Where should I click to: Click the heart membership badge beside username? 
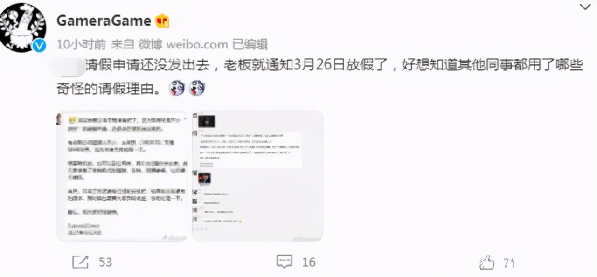pos(162,21)
